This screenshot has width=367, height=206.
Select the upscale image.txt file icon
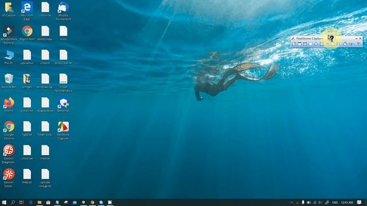45,178
